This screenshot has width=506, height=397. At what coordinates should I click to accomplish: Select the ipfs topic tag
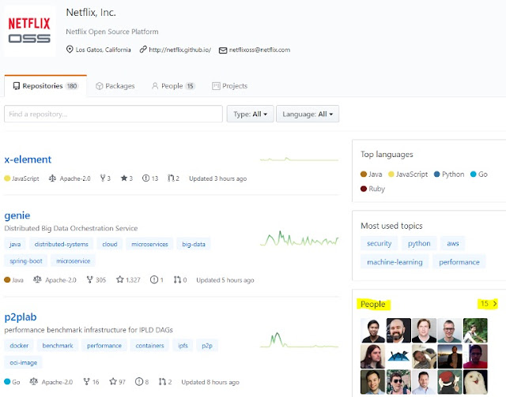(183, 346)
